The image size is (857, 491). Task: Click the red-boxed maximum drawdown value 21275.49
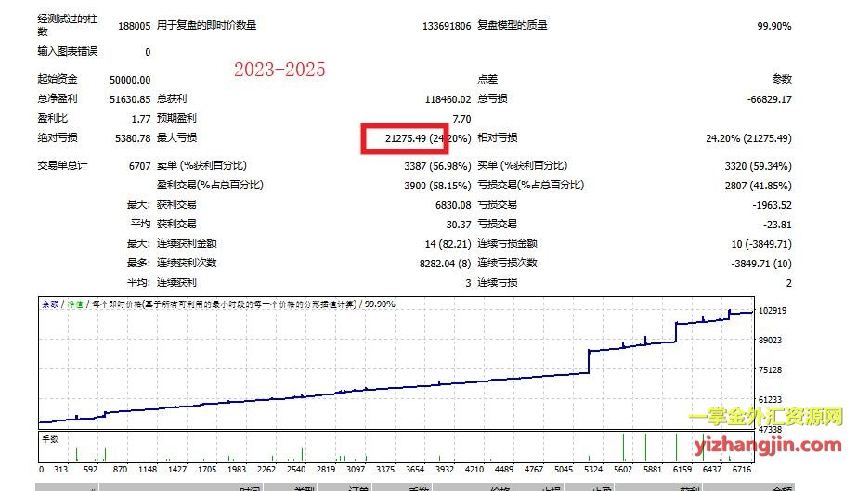pos(395,138)
